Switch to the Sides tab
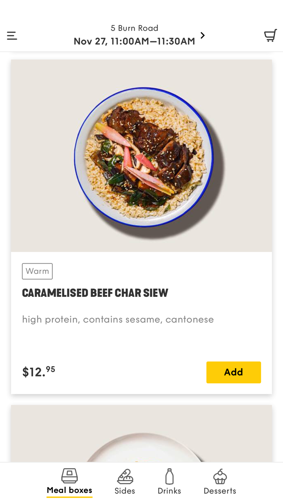283x503 pixels. tap(125, 482)
